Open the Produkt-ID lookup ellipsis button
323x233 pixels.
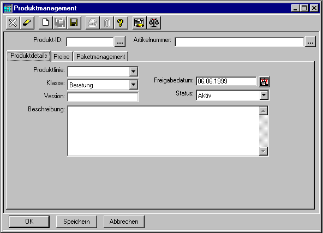tap(120, 41)
